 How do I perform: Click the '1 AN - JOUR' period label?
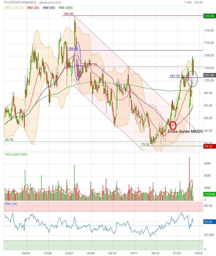point(194,2)
